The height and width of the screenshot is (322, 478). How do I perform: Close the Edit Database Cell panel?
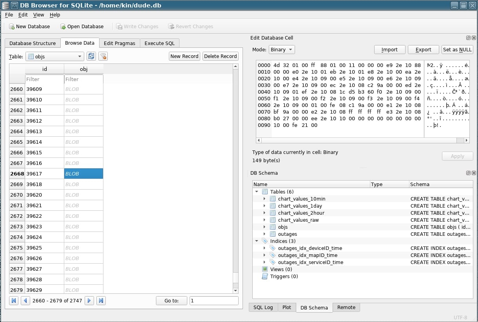(474, 38)
